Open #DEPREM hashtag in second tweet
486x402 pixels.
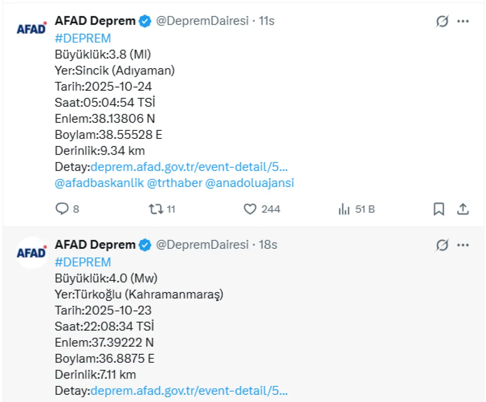tap(83, 262)
